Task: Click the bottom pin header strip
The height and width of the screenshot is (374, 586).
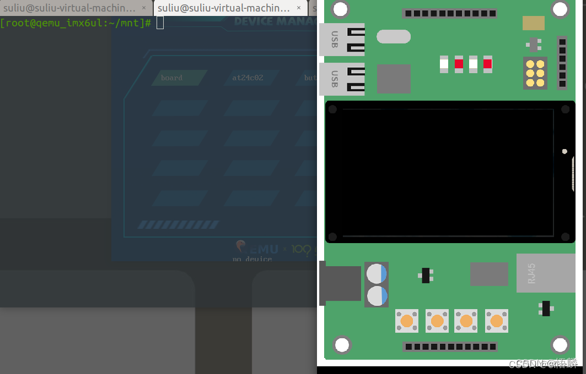Action: pos(450,347)
